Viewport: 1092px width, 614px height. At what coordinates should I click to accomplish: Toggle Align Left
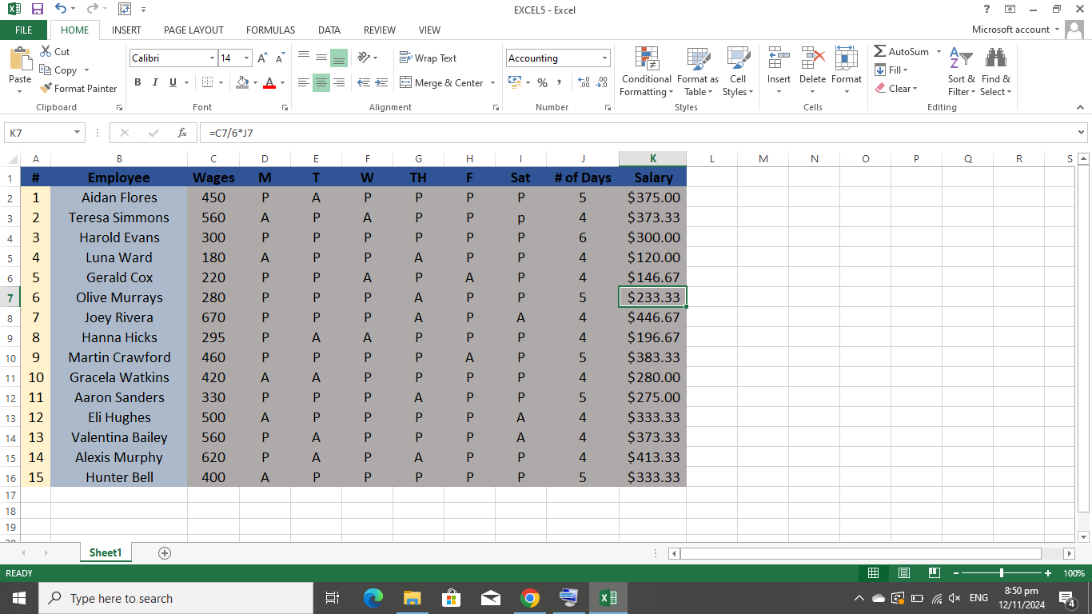(x=304, y=82)
